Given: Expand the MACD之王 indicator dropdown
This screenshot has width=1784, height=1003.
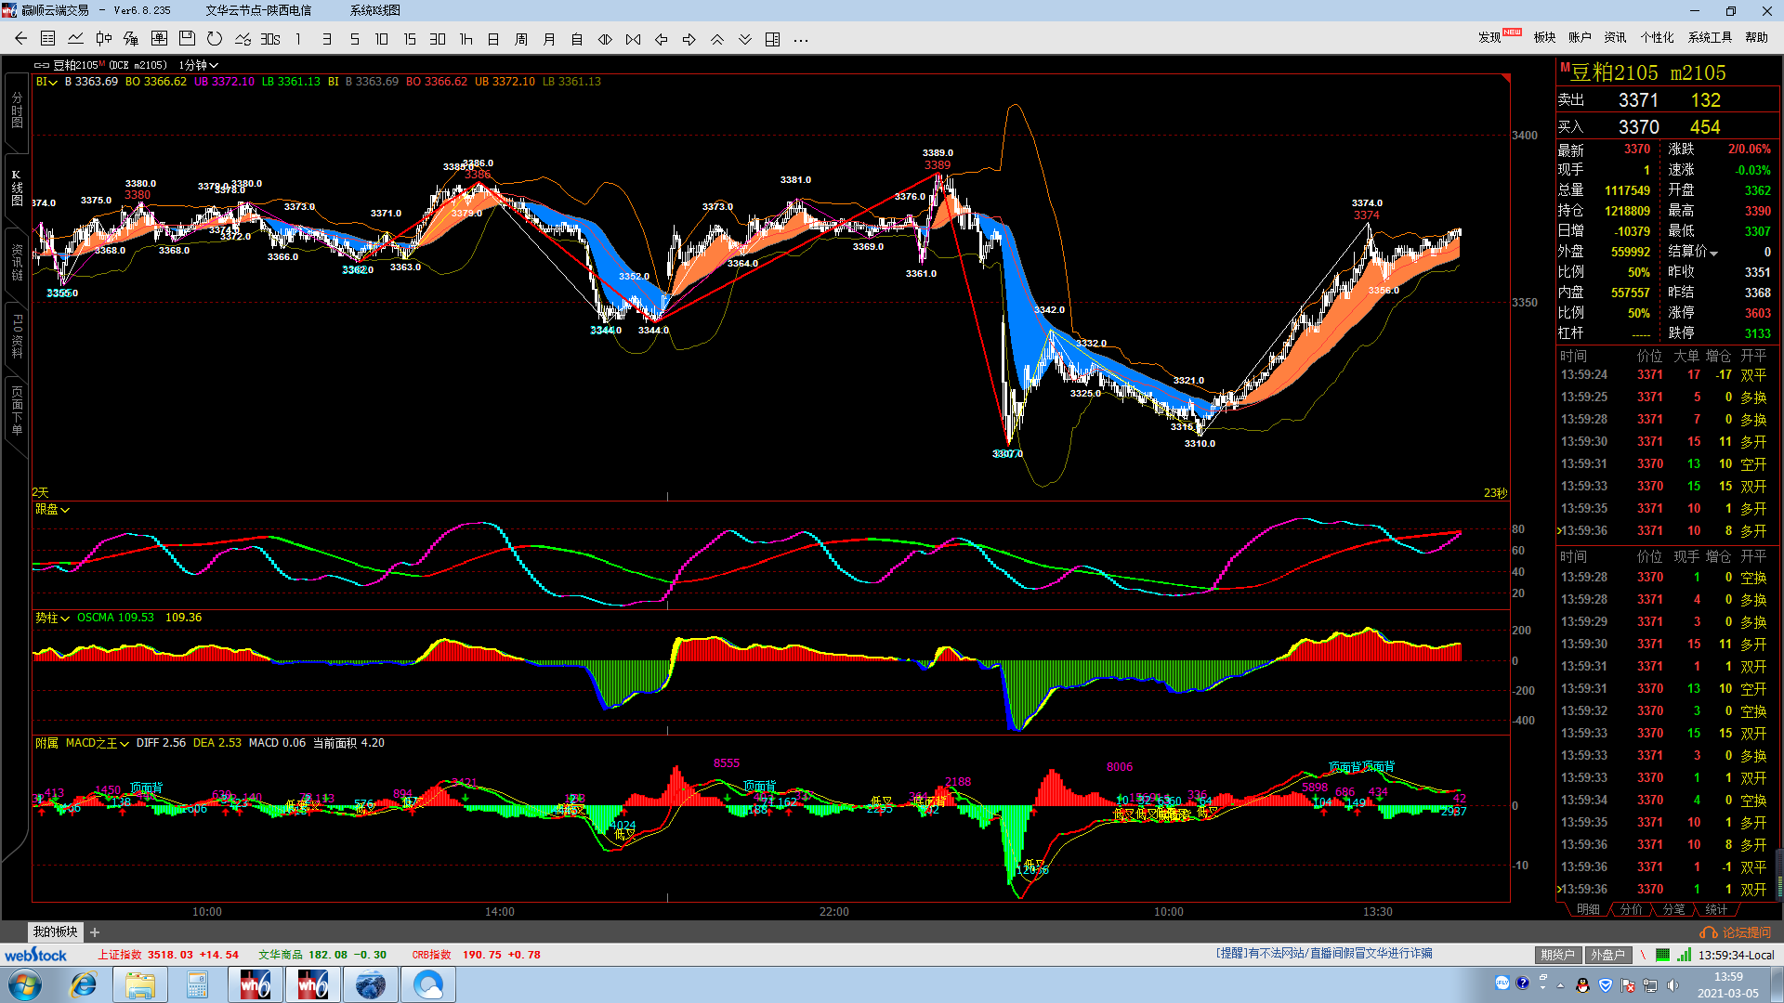Looking at the screenshot, I should click(98, 743).
